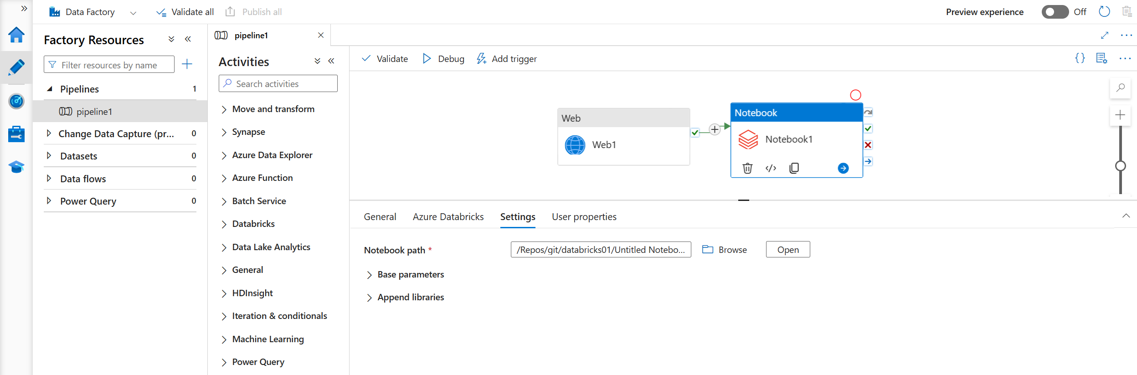Select pipeline1 in the resources tree
Screen dimensions: 1137x375
(120, 111)
